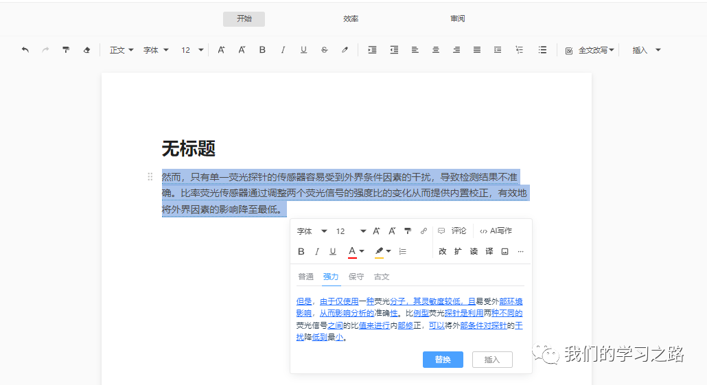Click the 无标题 document title
707x385 pixels.
click(189, 148)
